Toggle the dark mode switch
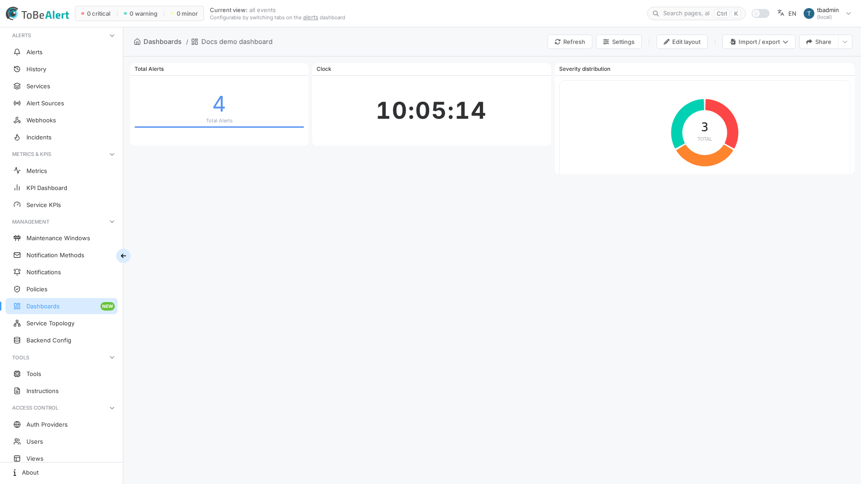 [x=760, y=13]
